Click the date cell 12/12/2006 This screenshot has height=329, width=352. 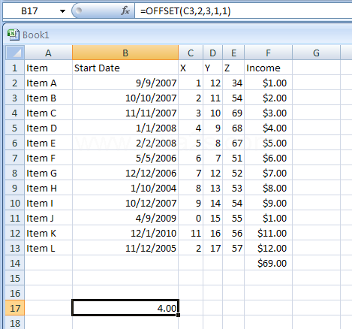tap(125, 173)
